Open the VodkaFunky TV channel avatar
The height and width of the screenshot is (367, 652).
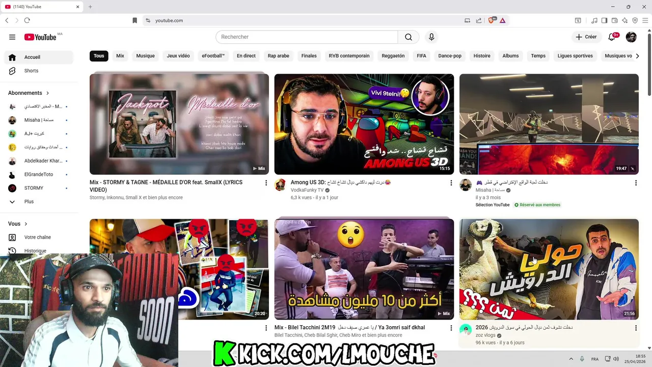(280, 185)
